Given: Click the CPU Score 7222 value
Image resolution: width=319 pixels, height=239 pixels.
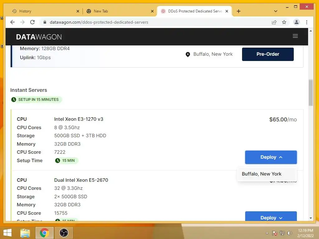Looking at the screenshot, I should pyautogui.click(x=60, y=152).
